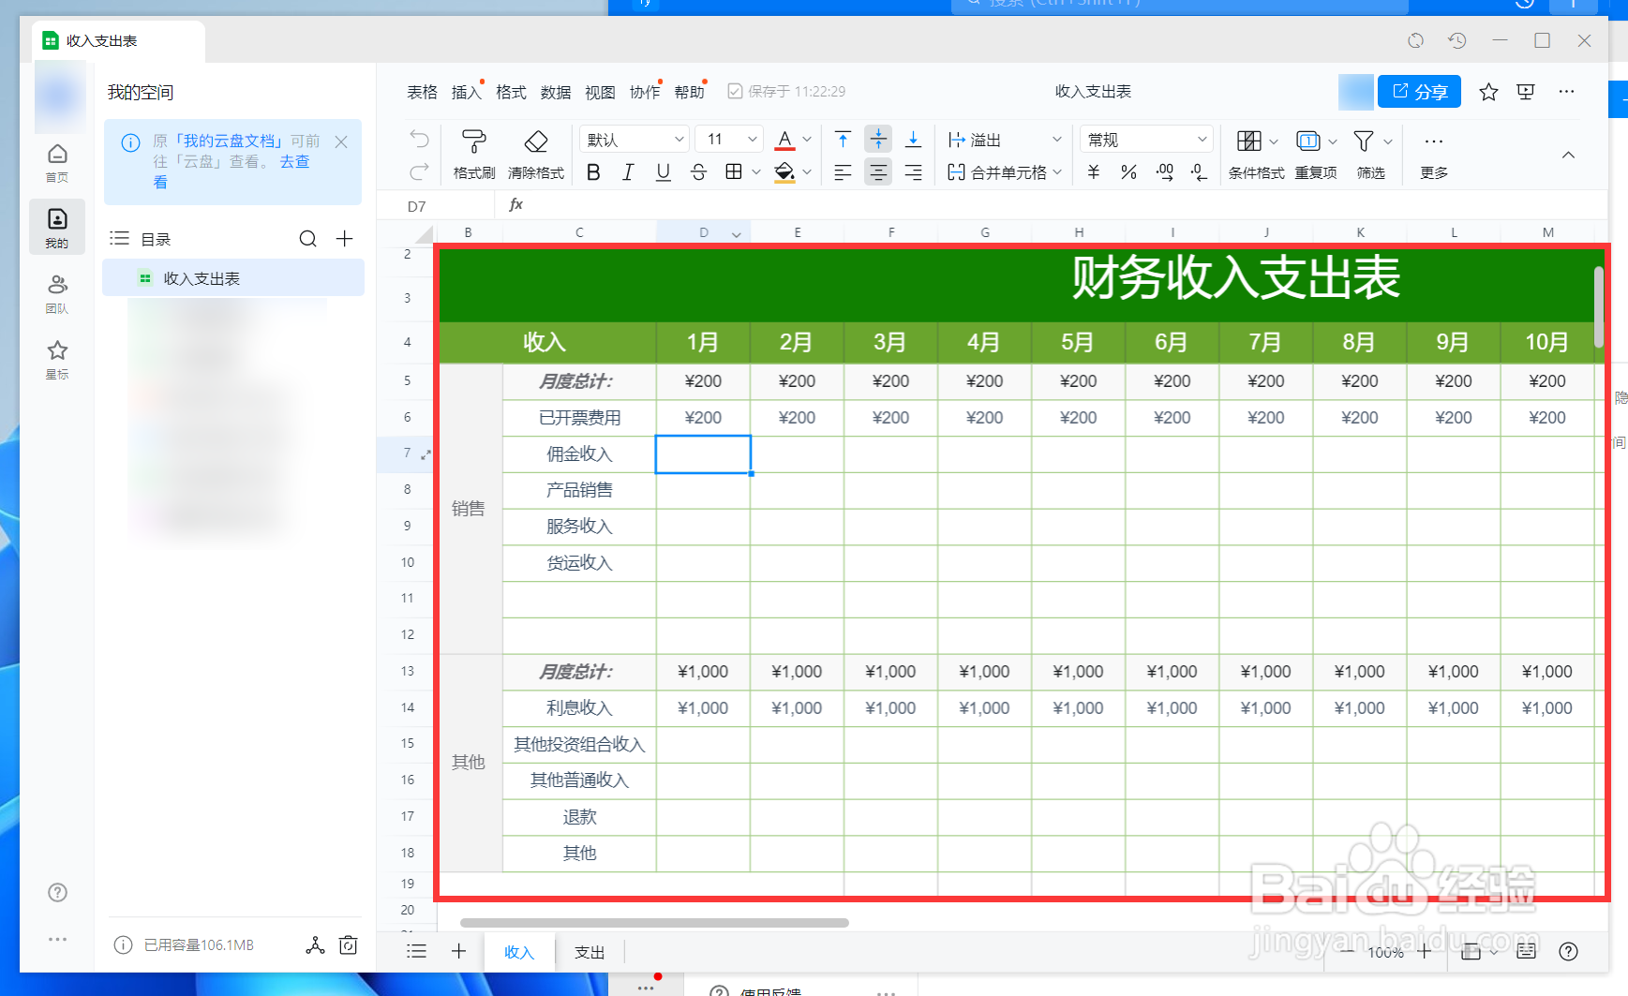This screenshot has width=1628, height=996.
Task: Toggle underline formatting
Action: [x=663, y=172]
